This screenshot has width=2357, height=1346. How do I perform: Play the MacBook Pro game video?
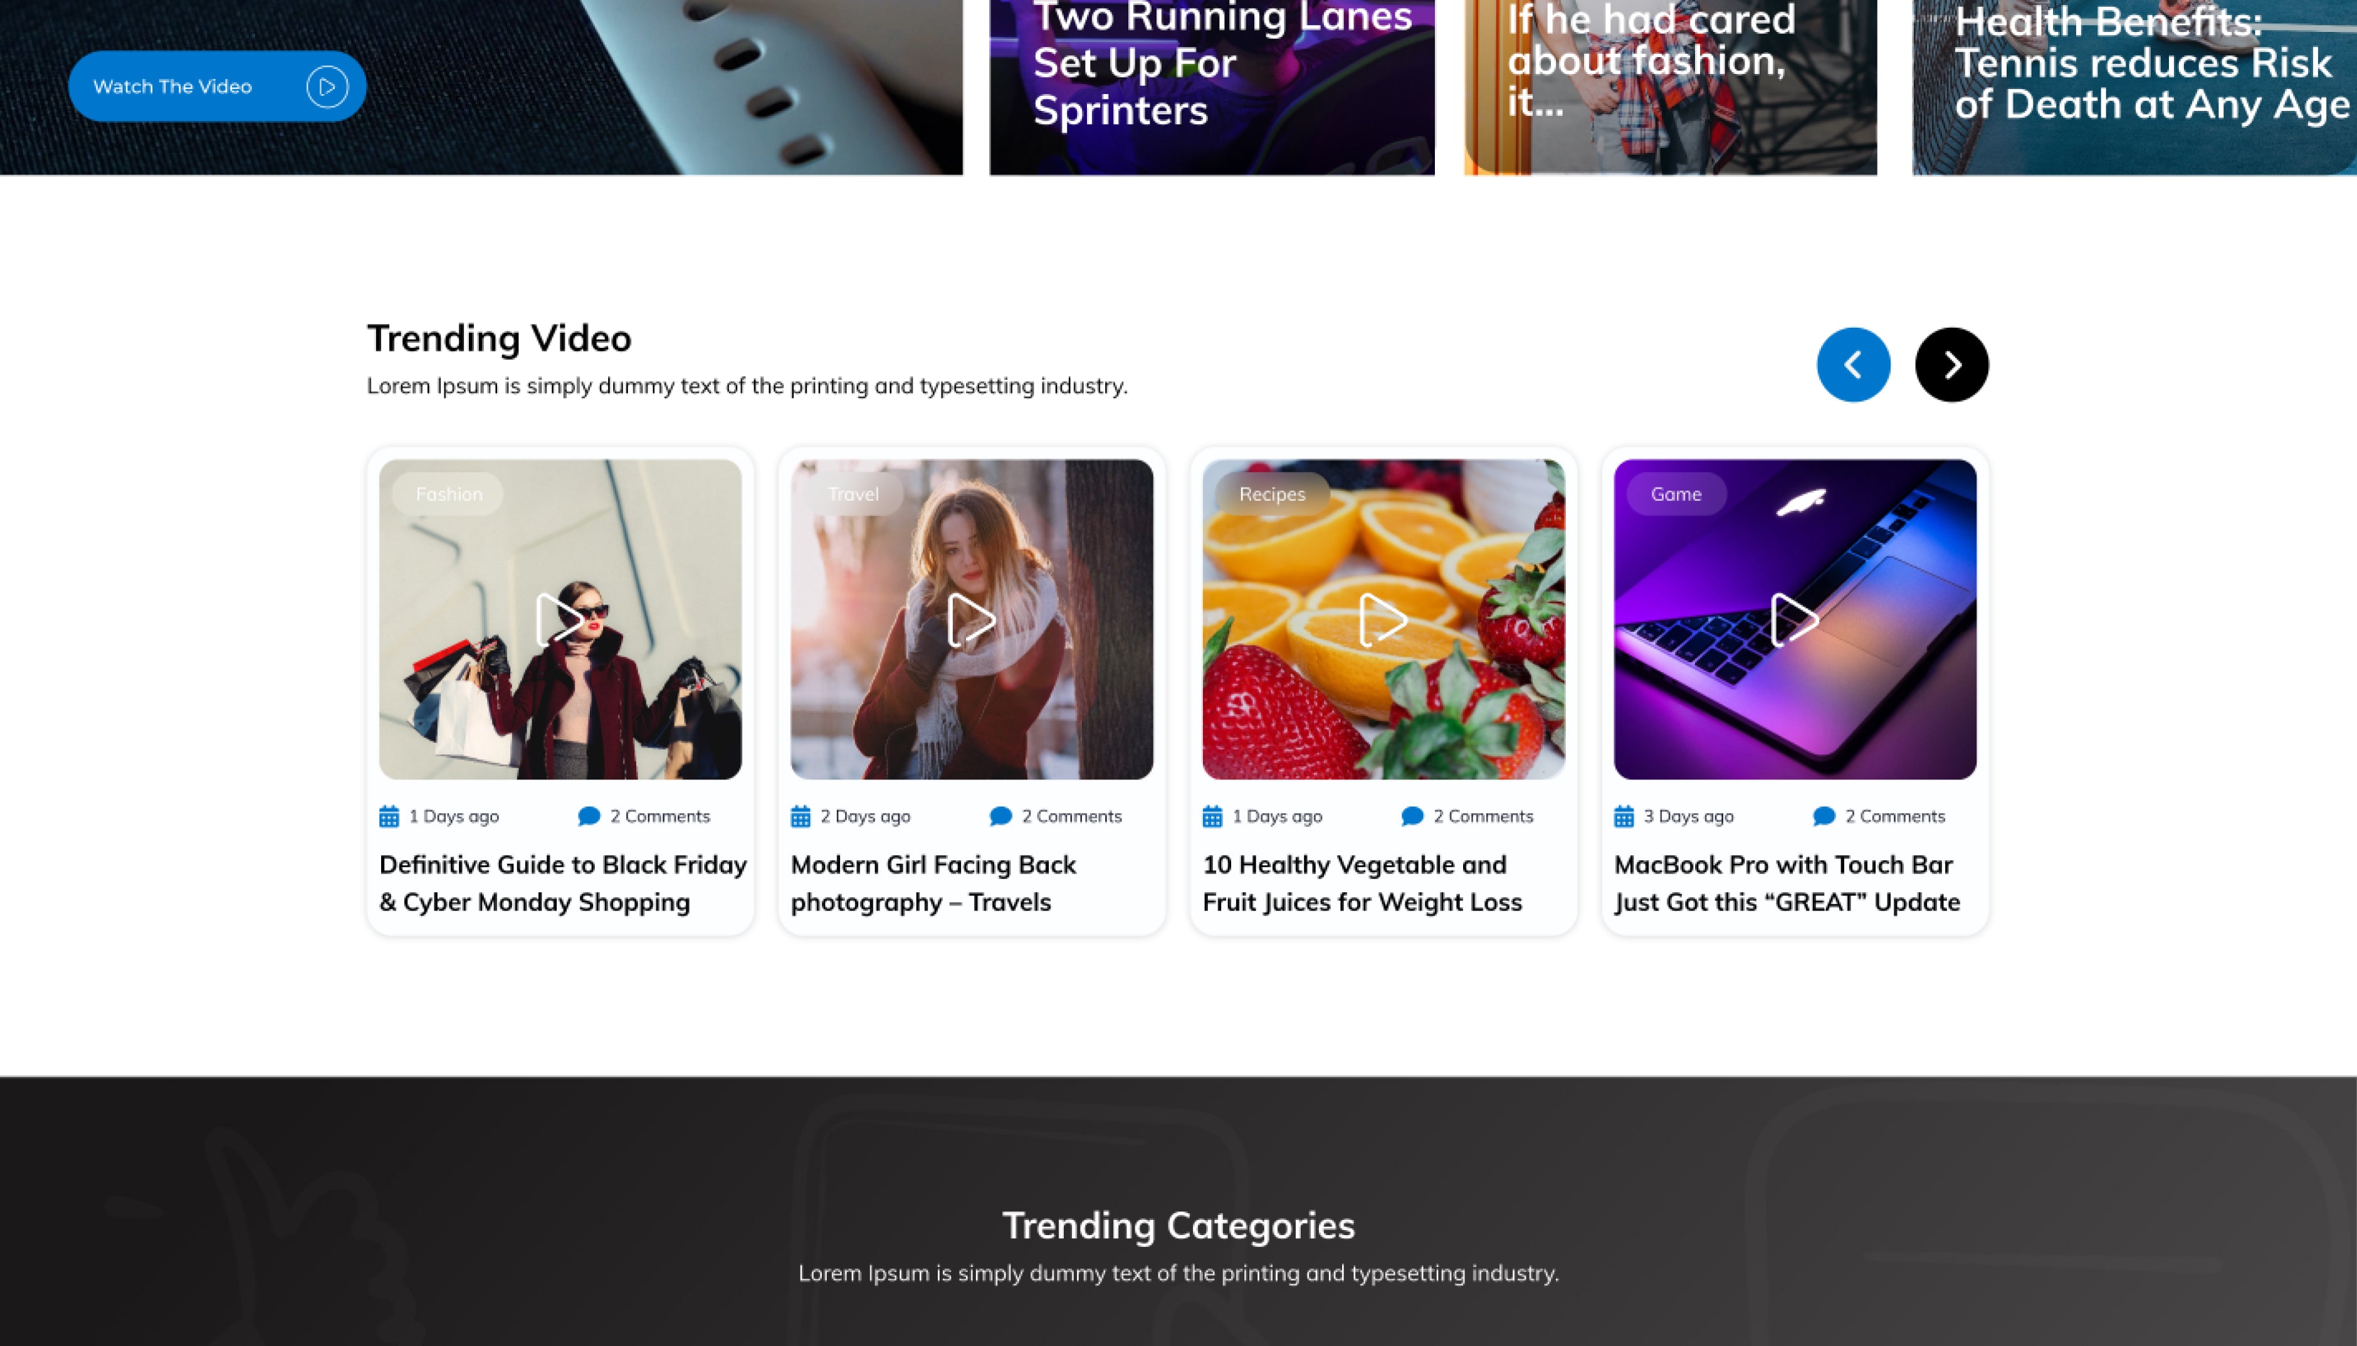(1794, 619)
